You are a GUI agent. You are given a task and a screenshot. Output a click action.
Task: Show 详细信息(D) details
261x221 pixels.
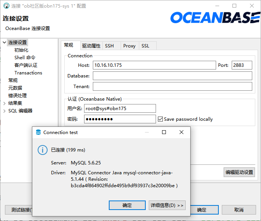click(167, 205)
